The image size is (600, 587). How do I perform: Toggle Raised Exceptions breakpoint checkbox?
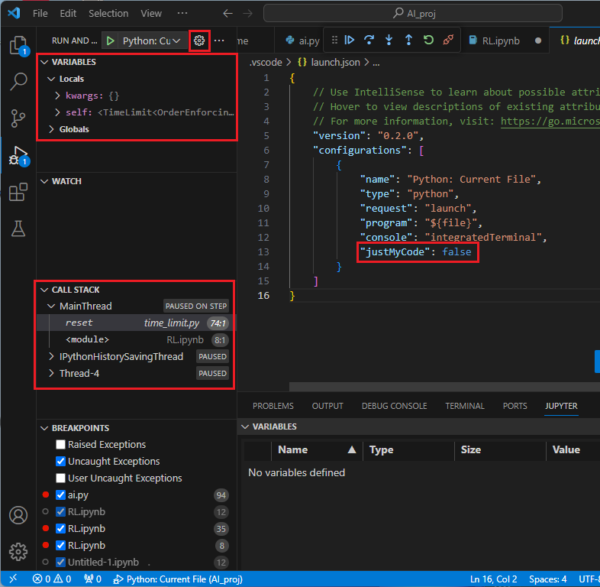(x=60, y=445)
